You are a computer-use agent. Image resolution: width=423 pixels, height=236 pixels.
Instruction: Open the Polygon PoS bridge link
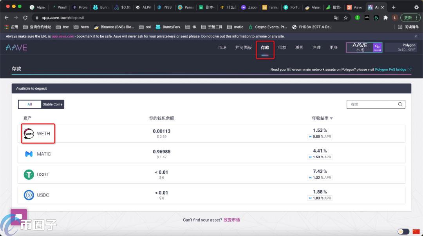[x=390, y=70]
